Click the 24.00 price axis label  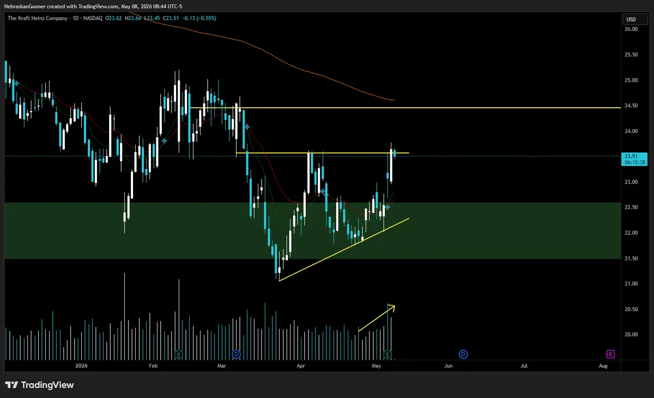coord(631,131)
